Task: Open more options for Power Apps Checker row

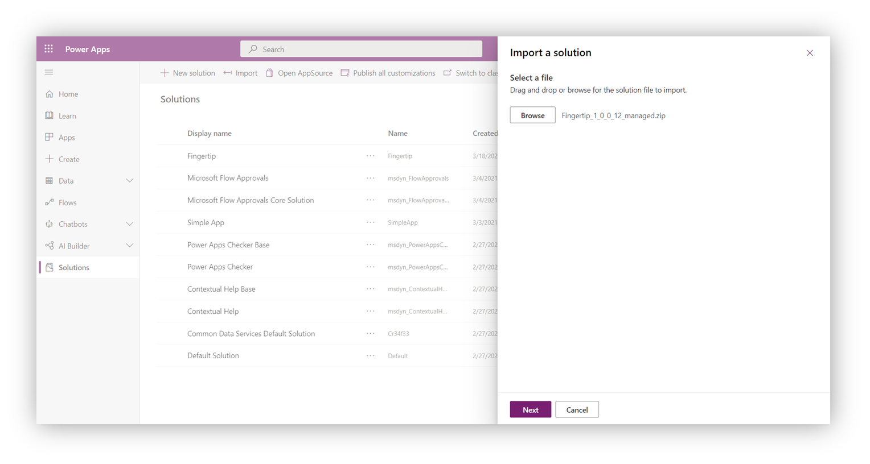Action: point(371,267)
